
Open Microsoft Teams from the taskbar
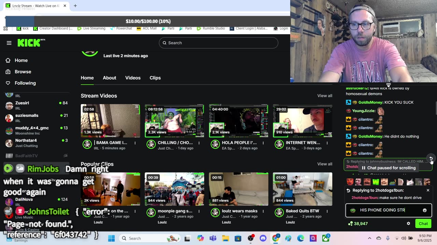(x=213, y=238)
